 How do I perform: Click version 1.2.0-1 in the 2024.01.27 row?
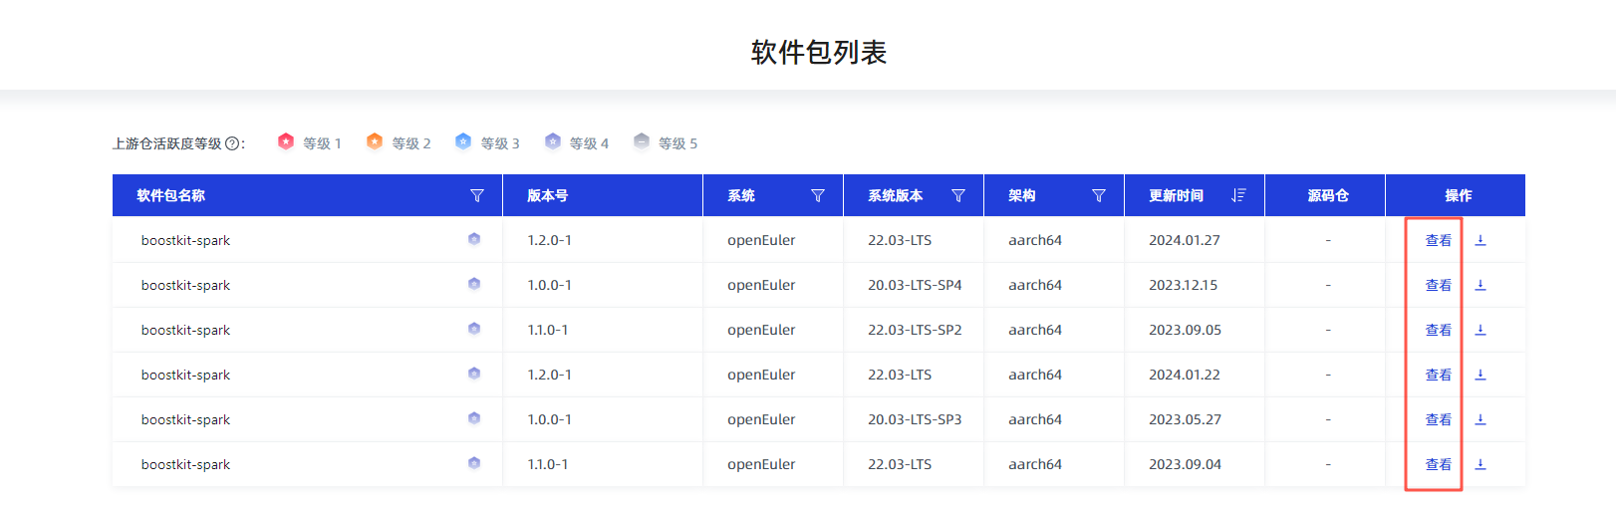coord(549,240)
